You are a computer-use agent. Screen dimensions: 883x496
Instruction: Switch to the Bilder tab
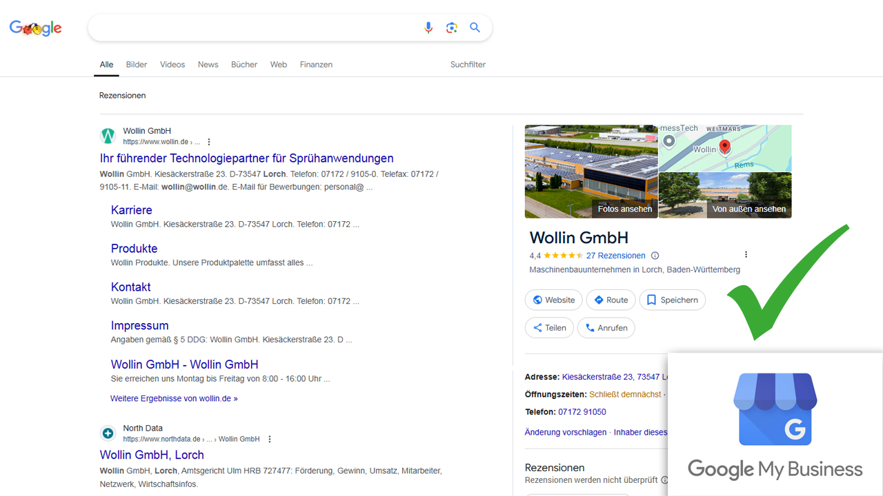pos(137,65)
